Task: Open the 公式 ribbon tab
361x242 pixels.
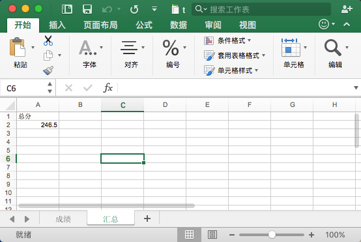Action: click(x=144, y=25)
